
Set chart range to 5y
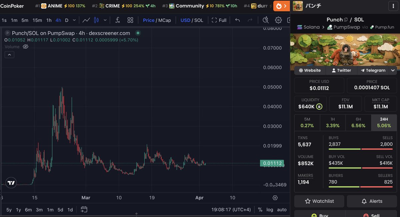[x=9, y=210]
